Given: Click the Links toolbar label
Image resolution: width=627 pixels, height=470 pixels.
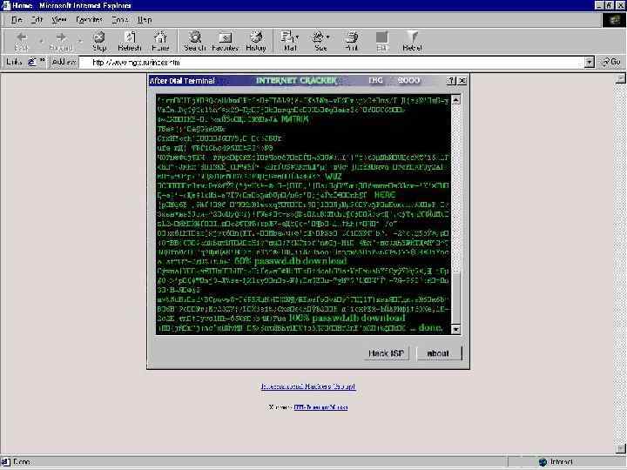Looking at the screenshot, I should click(x=15, y=62).
